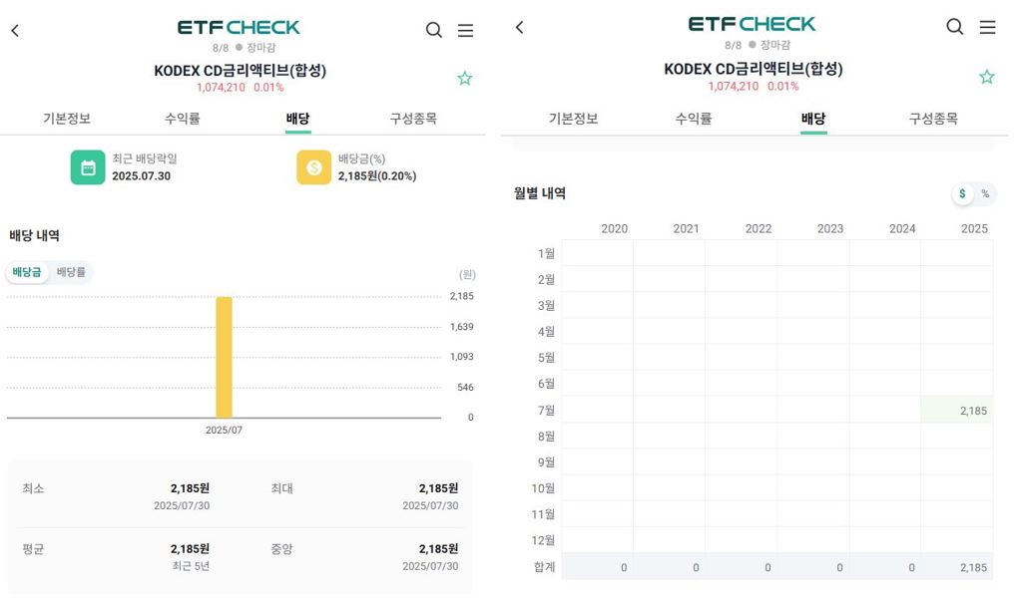The height and width of the screenshot is (598, 1015).
Task: Switch chart to 배당금 view
Action: tap(27, 272)
